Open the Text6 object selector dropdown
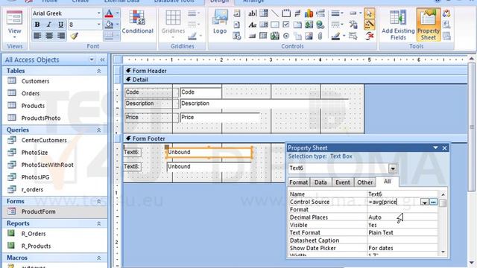The width and height of the screenshot is (477, 268). (x=393, y=168)
